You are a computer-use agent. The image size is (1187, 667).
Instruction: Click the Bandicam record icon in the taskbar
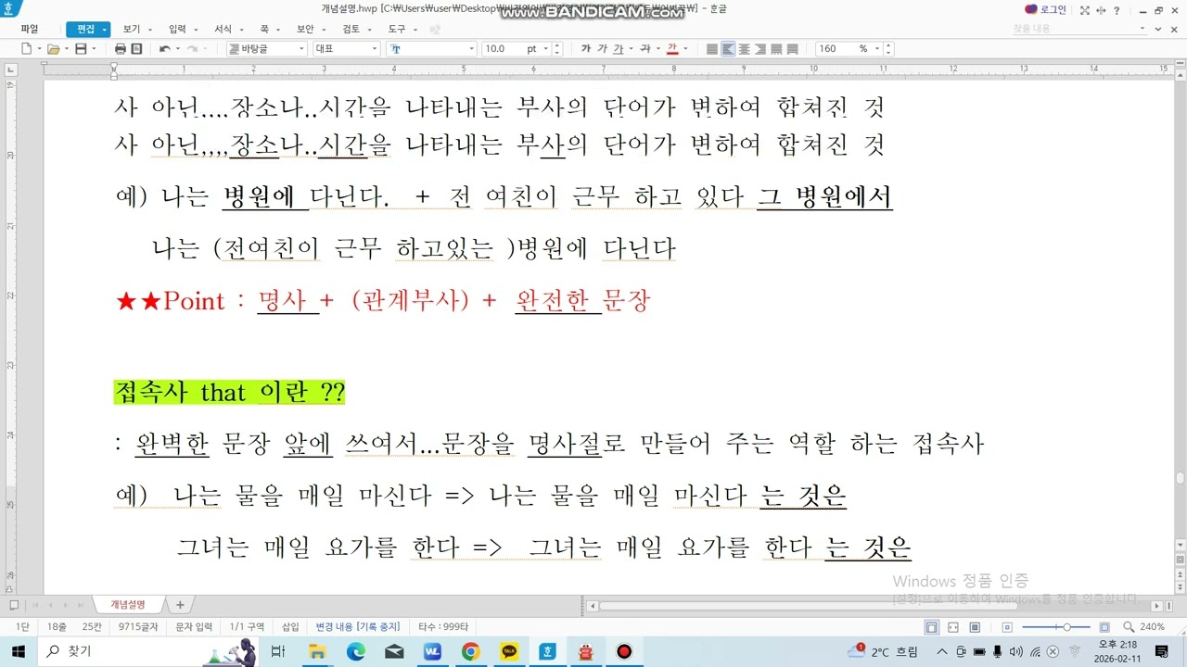coord(624,652)
